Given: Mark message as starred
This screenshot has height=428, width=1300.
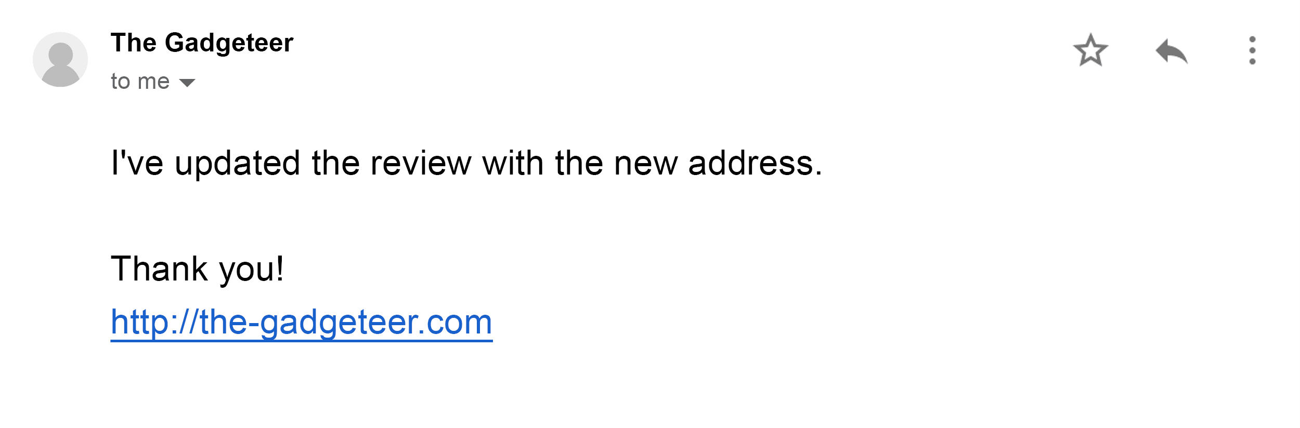Looking at the screenshot, I should (x=1090, y=50).
